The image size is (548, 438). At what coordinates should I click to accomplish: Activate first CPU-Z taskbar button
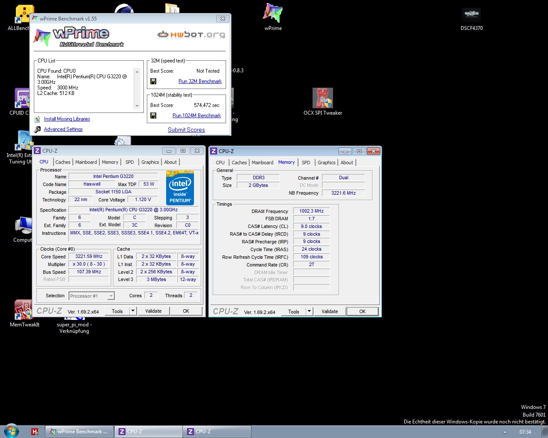pyautogui.click(x=149, y=432)
